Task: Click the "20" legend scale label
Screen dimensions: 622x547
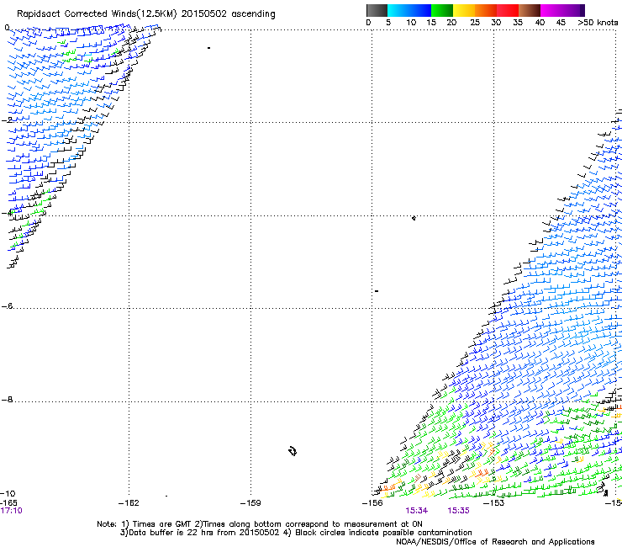Action: click(x=451, y=23)
